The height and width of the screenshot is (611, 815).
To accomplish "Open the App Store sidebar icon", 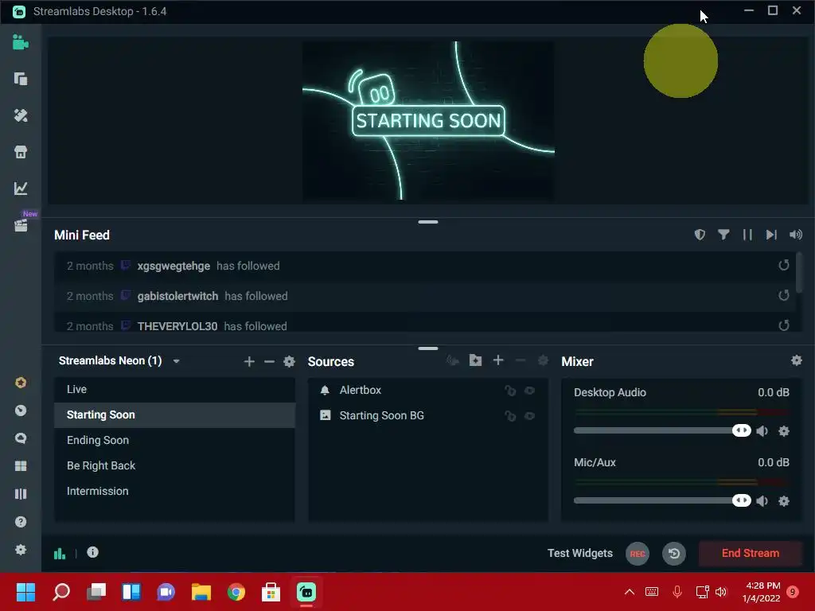I will point(20,152).
